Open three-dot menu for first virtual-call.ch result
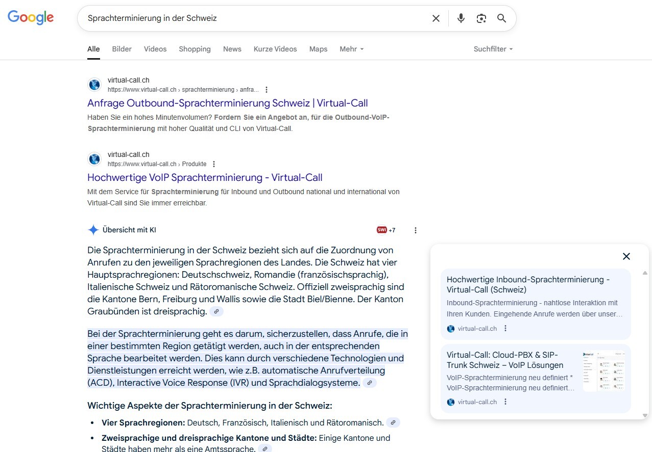 click(267, 90)
